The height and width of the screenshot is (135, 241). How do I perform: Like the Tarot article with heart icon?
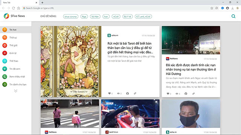110,93
